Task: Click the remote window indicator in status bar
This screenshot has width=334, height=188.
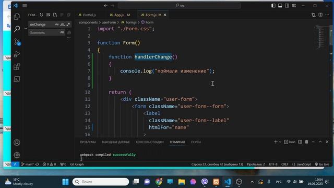Action: point(15,164)
